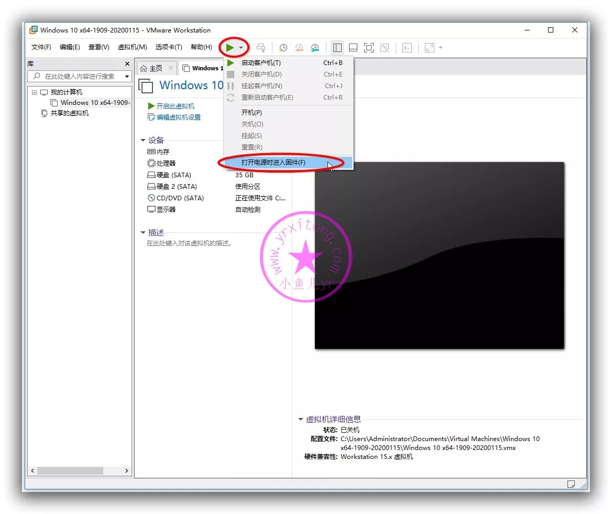This screenshot has width=612, height=514.
Task: Click the 编辑虚拟机设置 link
Action: point(178,117)
